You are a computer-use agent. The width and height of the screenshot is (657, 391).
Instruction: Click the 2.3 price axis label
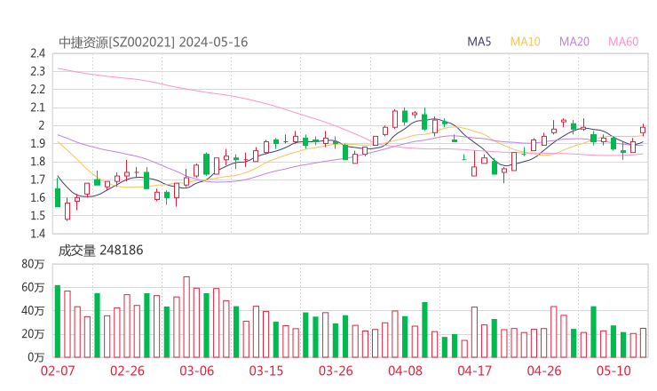point(37,71)
